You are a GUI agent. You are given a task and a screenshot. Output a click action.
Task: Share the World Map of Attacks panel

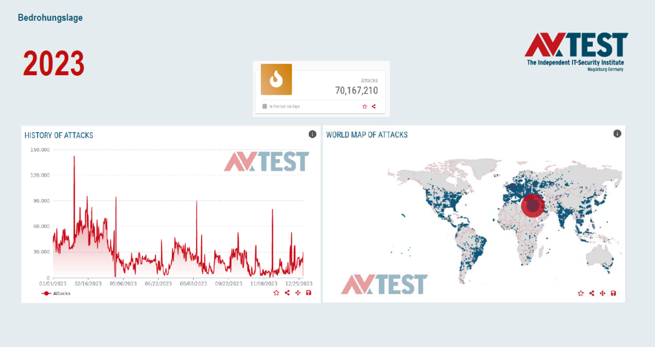tap(592, 293)
